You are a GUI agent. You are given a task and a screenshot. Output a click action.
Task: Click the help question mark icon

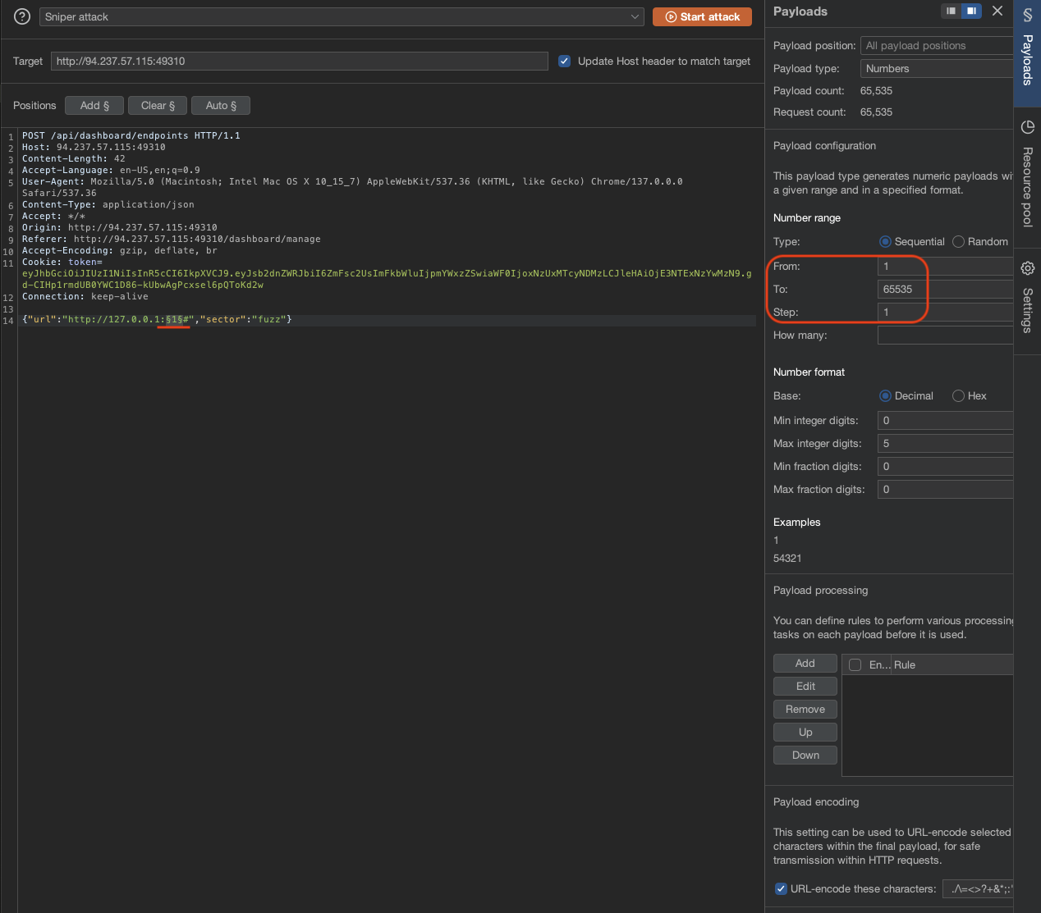click(22, 16)
